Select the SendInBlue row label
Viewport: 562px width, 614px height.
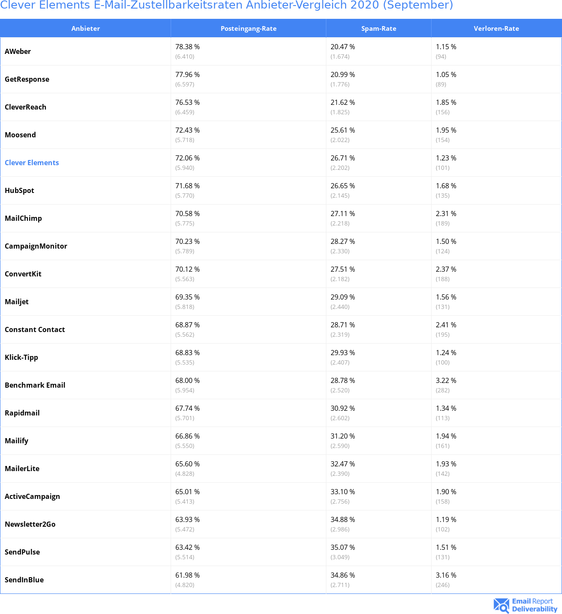pos(24,580)
